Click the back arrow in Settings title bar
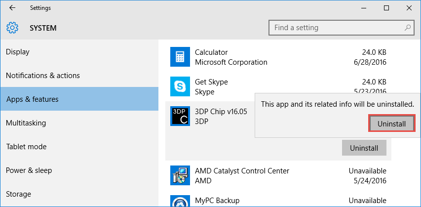Image resolution: width=421 pixels, height=207 pixels. 12,8
